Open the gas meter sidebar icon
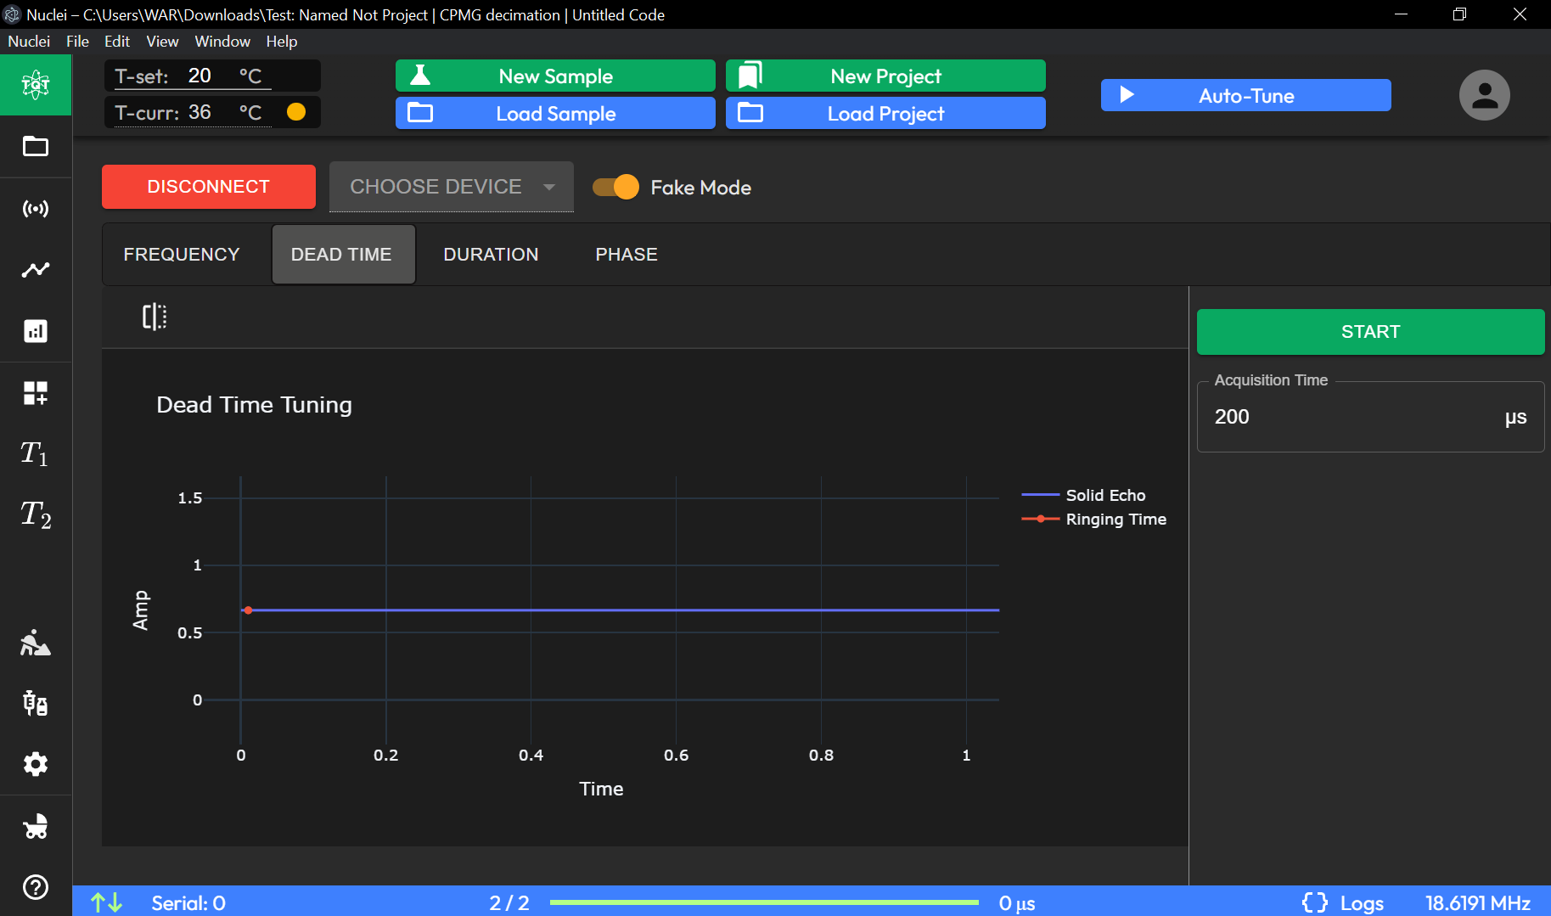This screenshot has height=916, width=1551. [x=36, y=703]
